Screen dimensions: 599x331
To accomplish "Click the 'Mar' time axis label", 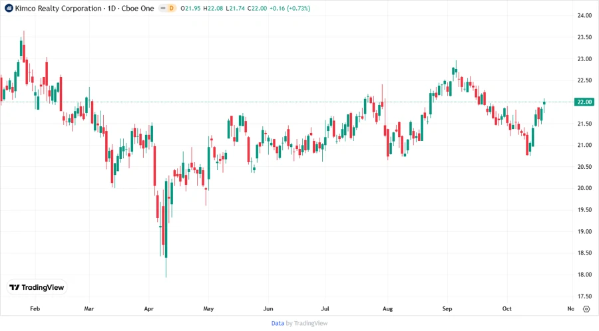I will [89, 308].
